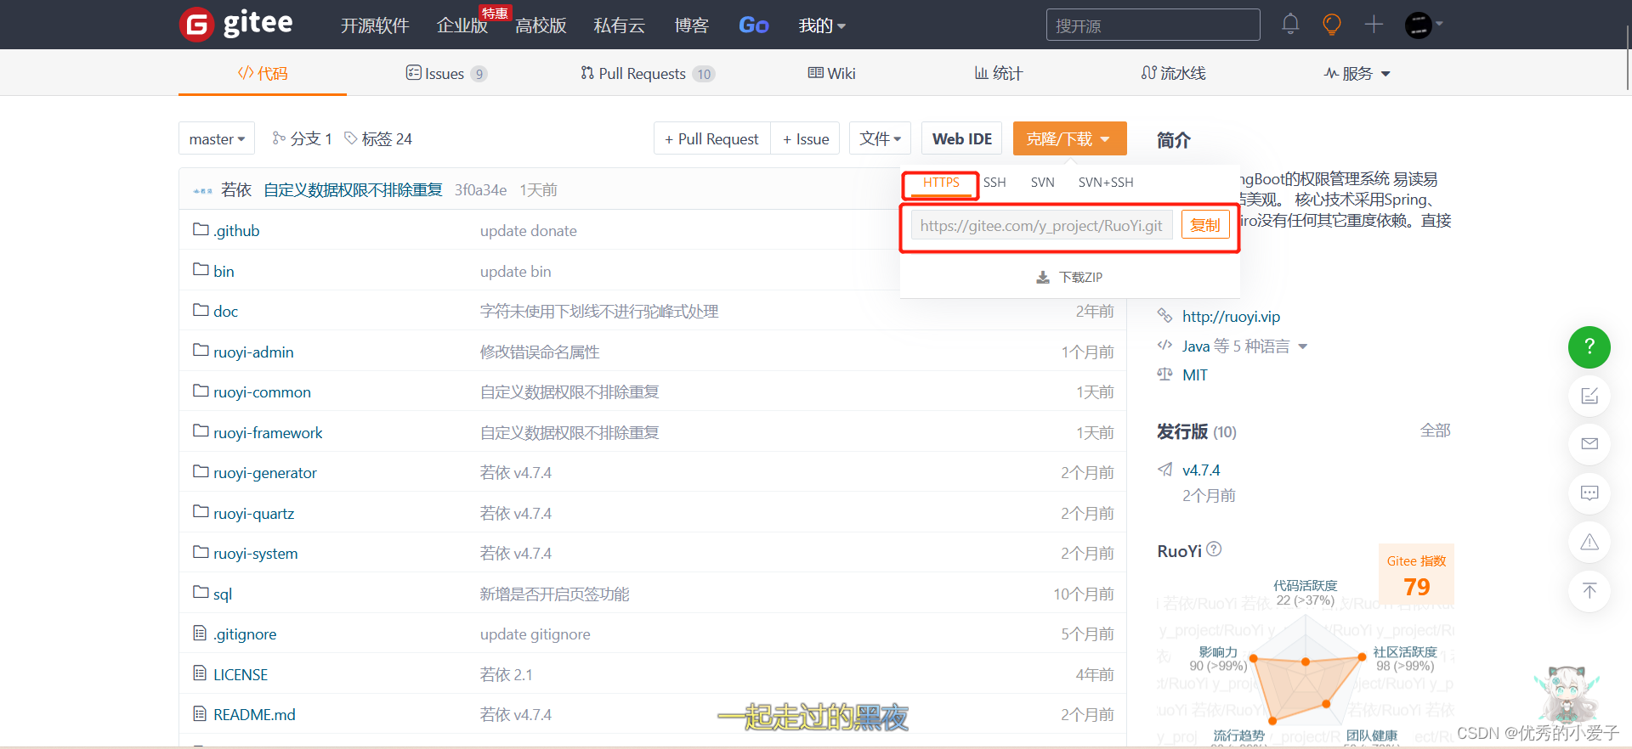This screenshot has height=749, width=1632.
Task: Select the SVN+SSH clone tab
Action: click(1106, 183)
